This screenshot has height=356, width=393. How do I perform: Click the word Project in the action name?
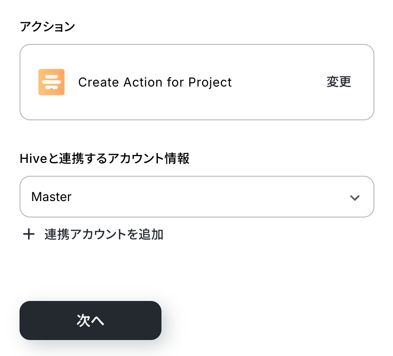(210, 83)
